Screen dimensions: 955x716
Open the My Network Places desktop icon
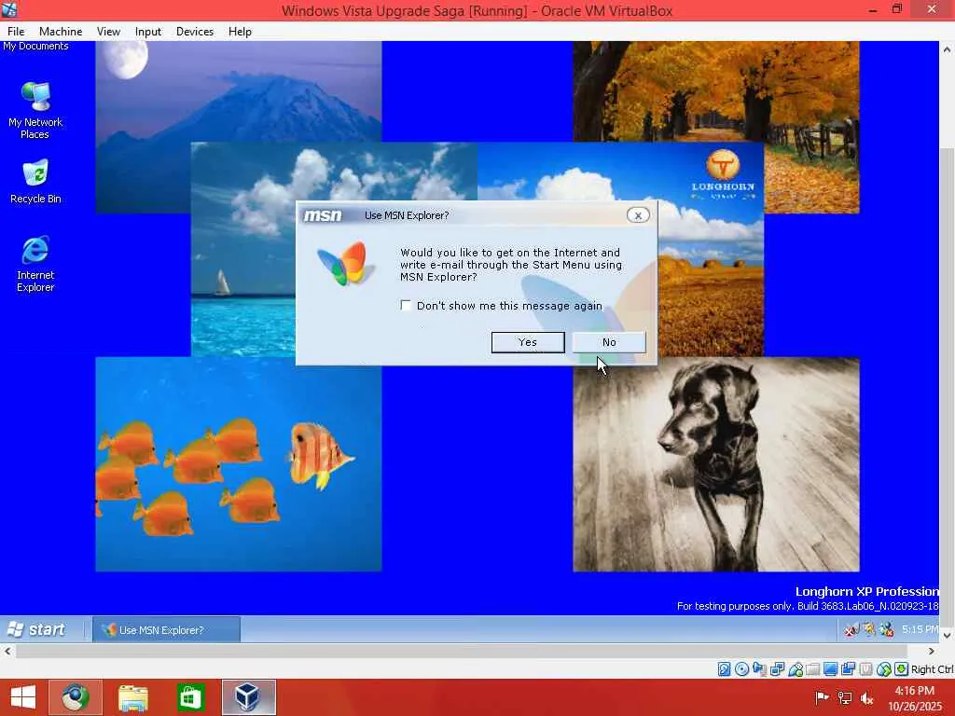[x=35, y=110]
